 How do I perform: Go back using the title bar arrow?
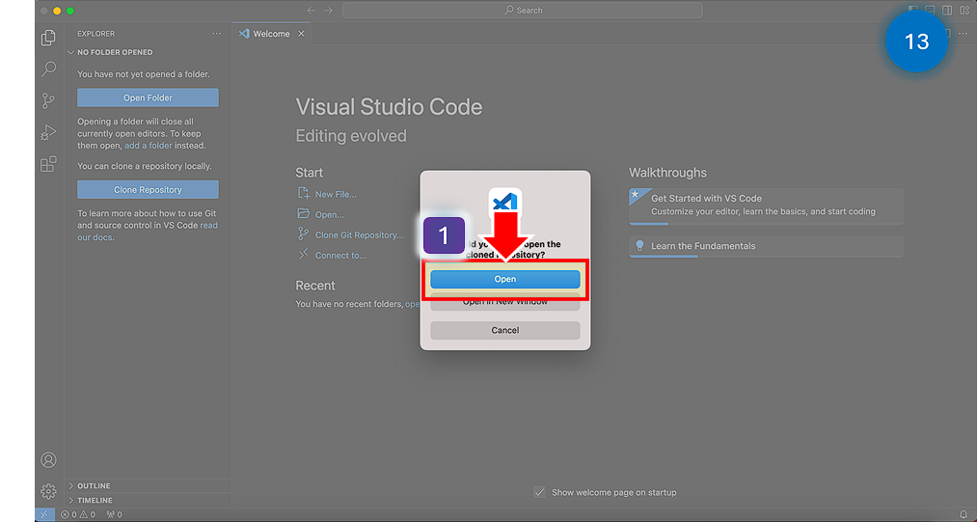click(x=311, y=11)
